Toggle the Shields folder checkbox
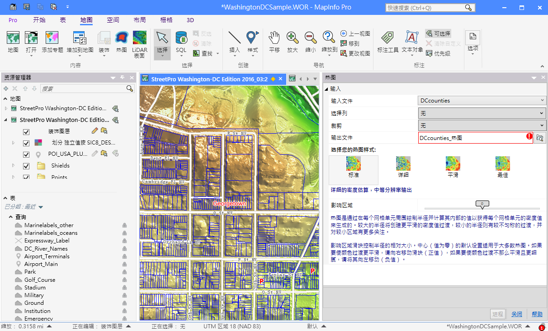 [26, 166]
